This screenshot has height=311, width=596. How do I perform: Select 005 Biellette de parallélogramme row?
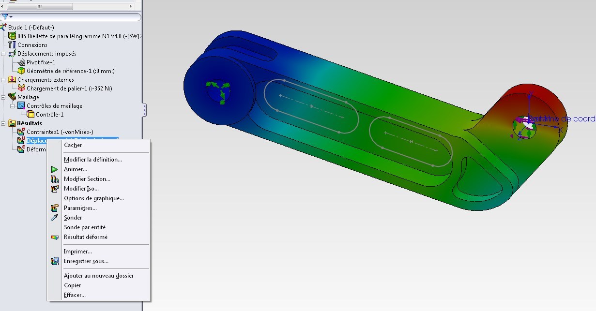pyautogui.click(x=79, y=36)
